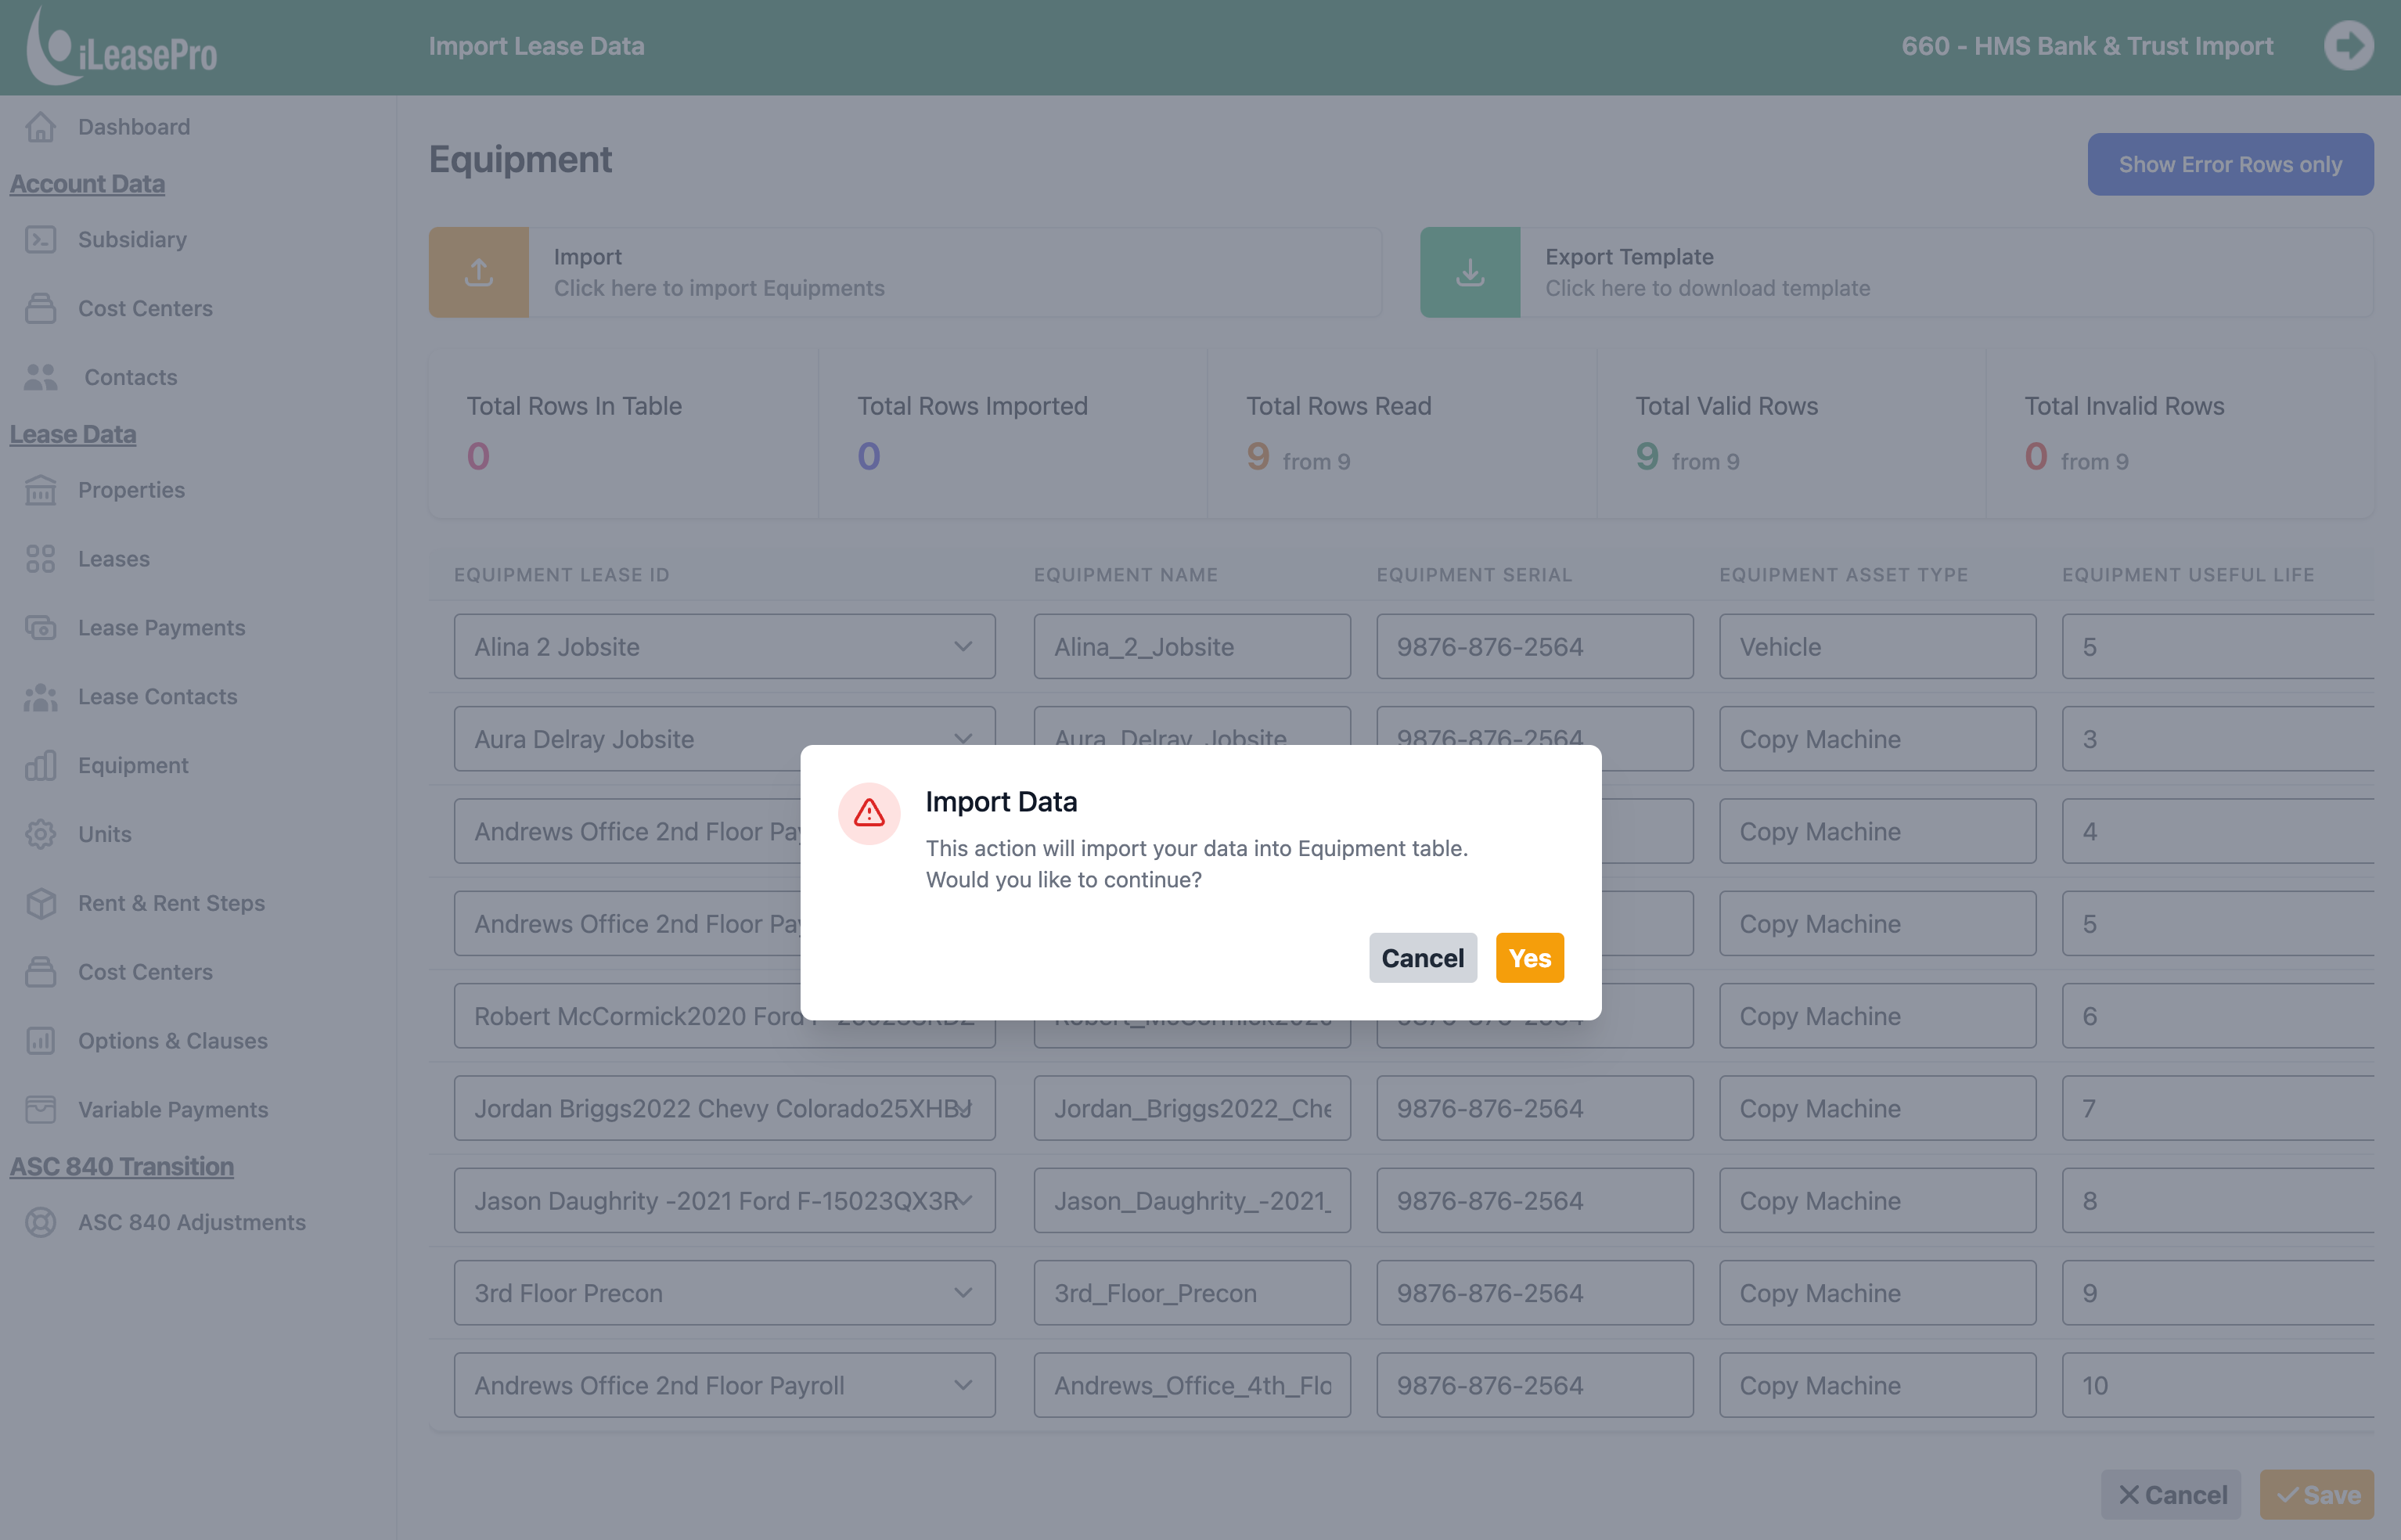Click the Total Invalid Rows label

click(x=2125, y=406)
